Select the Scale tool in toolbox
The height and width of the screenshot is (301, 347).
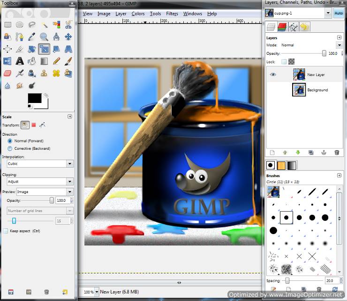coord(44,49)
